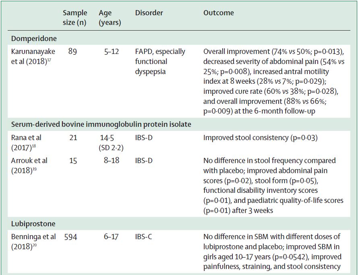The image size is (358, 275).
Task: Select the Outcome column header
Action: pyautogui.click(x=218, y=13)
